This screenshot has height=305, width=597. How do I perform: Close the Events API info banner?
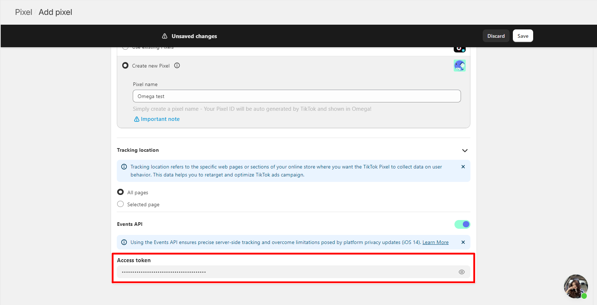tap(463, 243)
